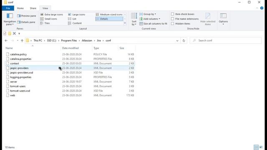Switch to details view in status bar
The image size is (267, 150).
coord(256,147)
